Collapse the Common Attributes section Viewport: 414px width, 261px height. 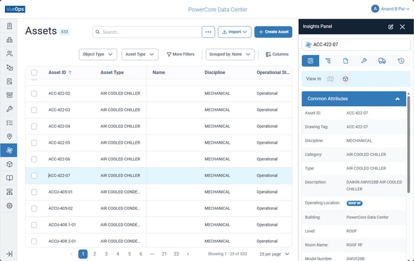pos(397,99)
